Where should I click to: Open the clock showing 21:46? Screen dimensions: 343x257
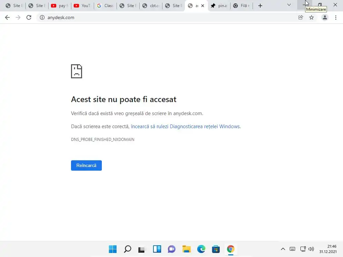tap(328, 249)
